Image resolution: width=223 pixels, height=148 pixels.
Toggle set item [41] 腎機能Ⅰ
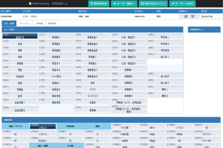click(93, 56)
